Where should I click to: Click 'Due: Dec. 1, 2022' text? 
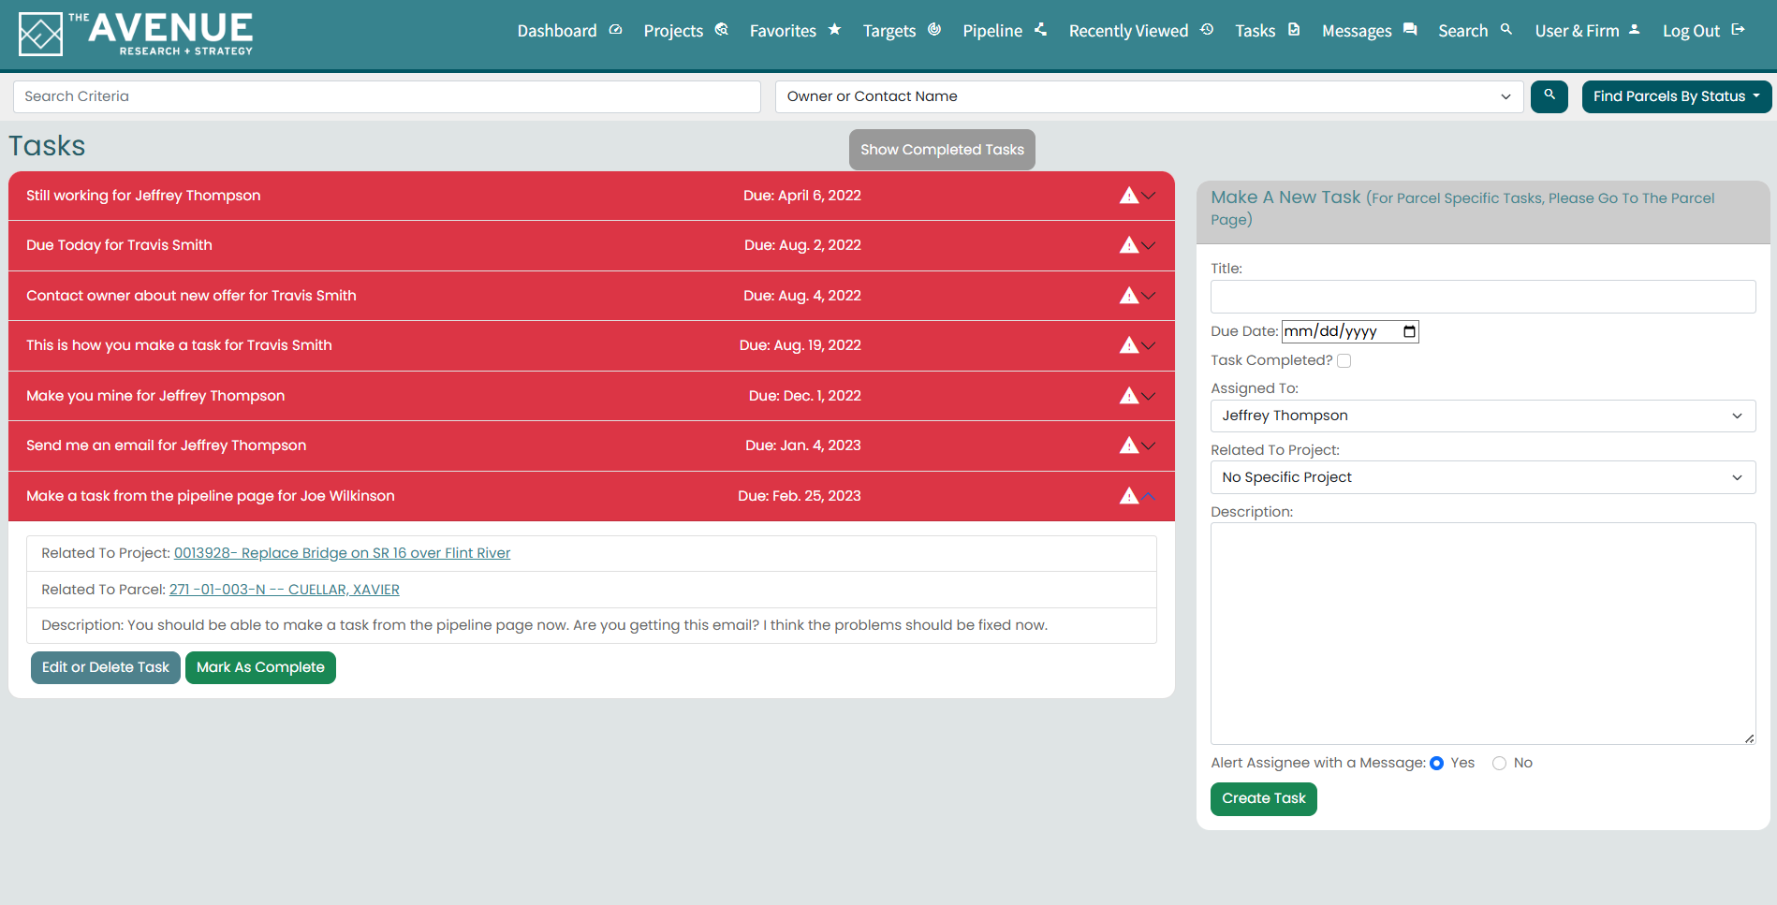[805, 396]
